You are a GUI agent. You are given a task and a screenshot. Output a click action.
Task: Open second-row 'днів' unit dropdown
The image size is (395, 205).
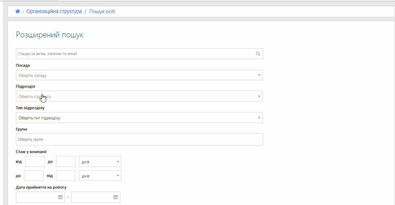point(100,176)
